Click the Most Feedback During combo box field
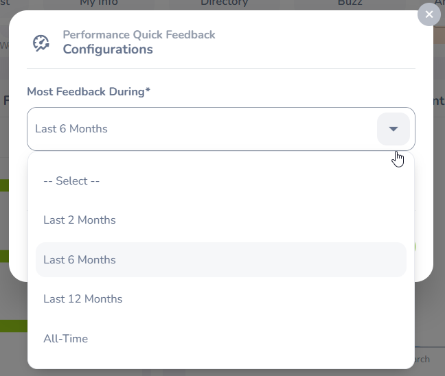Image resolution: width=445 pixels, height=376 pixels. pyautogui.click(x=199, y=129)
